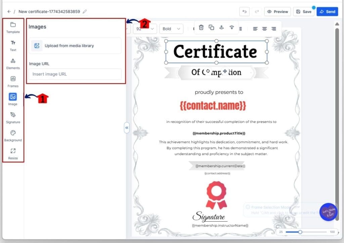Click the back arrow near certificate title
The height and width of the screenshot is (243, 344).
click(9, 11)
